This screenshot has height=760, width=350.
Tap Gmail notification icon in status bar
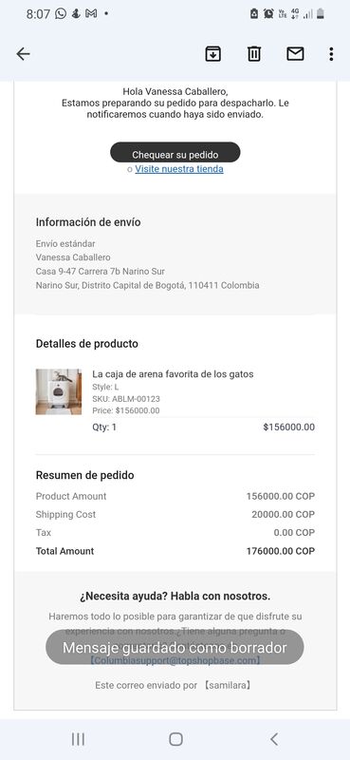(x=90, y=13)
